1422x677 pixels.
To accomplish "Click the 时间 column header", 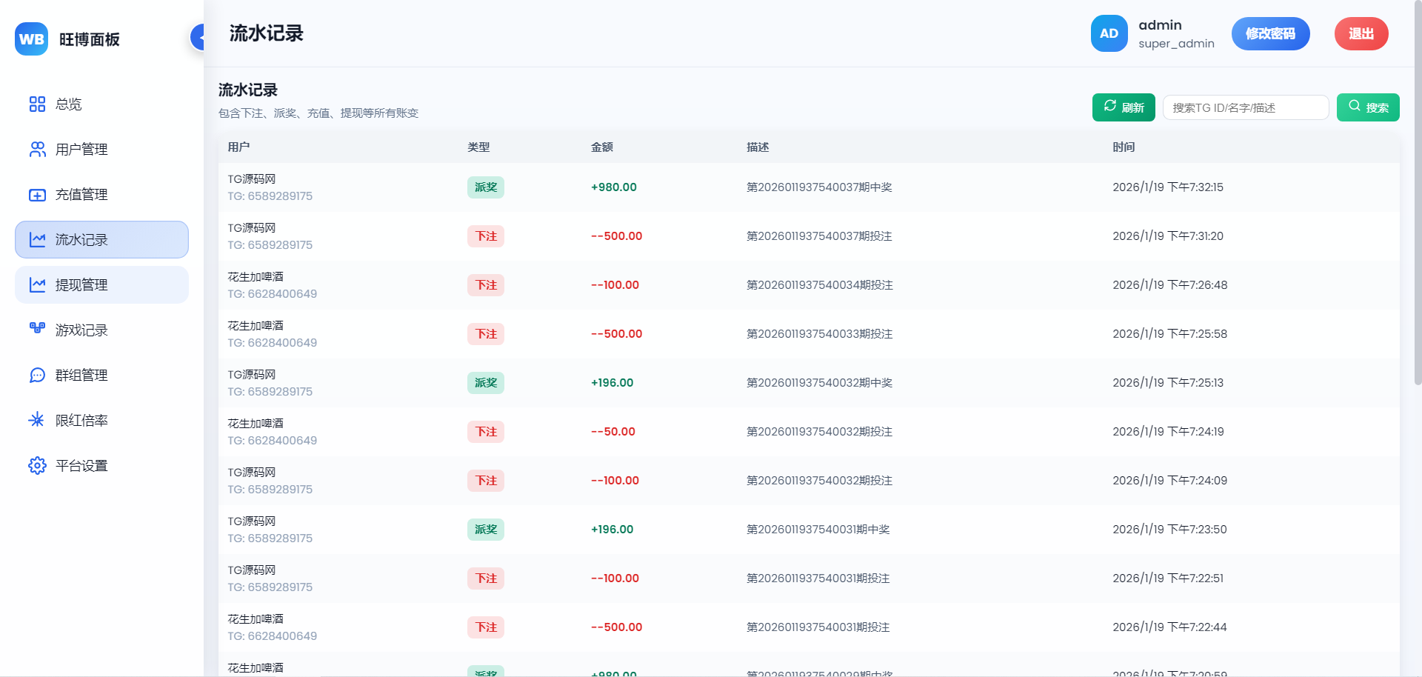I will point(1123,147).
